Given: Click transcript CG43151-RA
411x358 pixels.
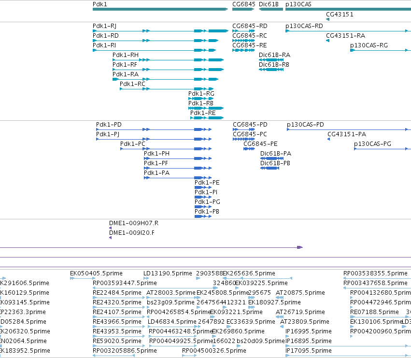Looking at the screenshot, I should pyautogui.click(x=327, y=41).
